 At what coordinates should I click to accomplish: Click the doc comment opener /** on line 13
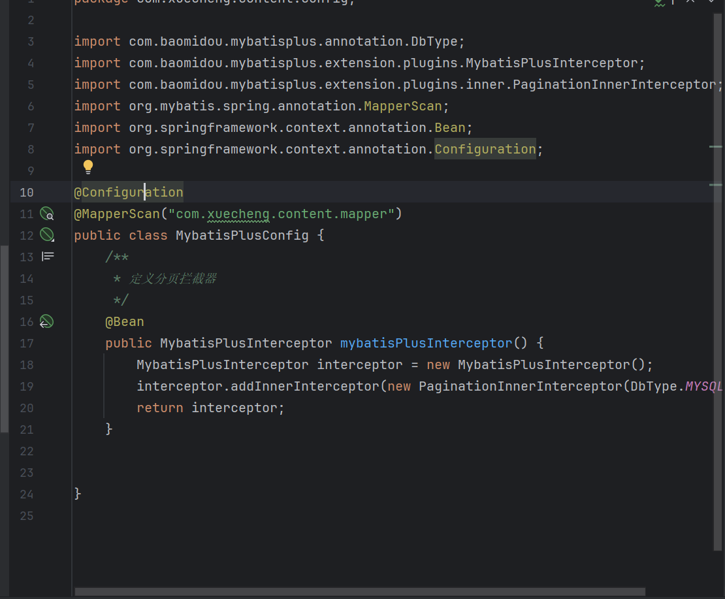point(117,257)
